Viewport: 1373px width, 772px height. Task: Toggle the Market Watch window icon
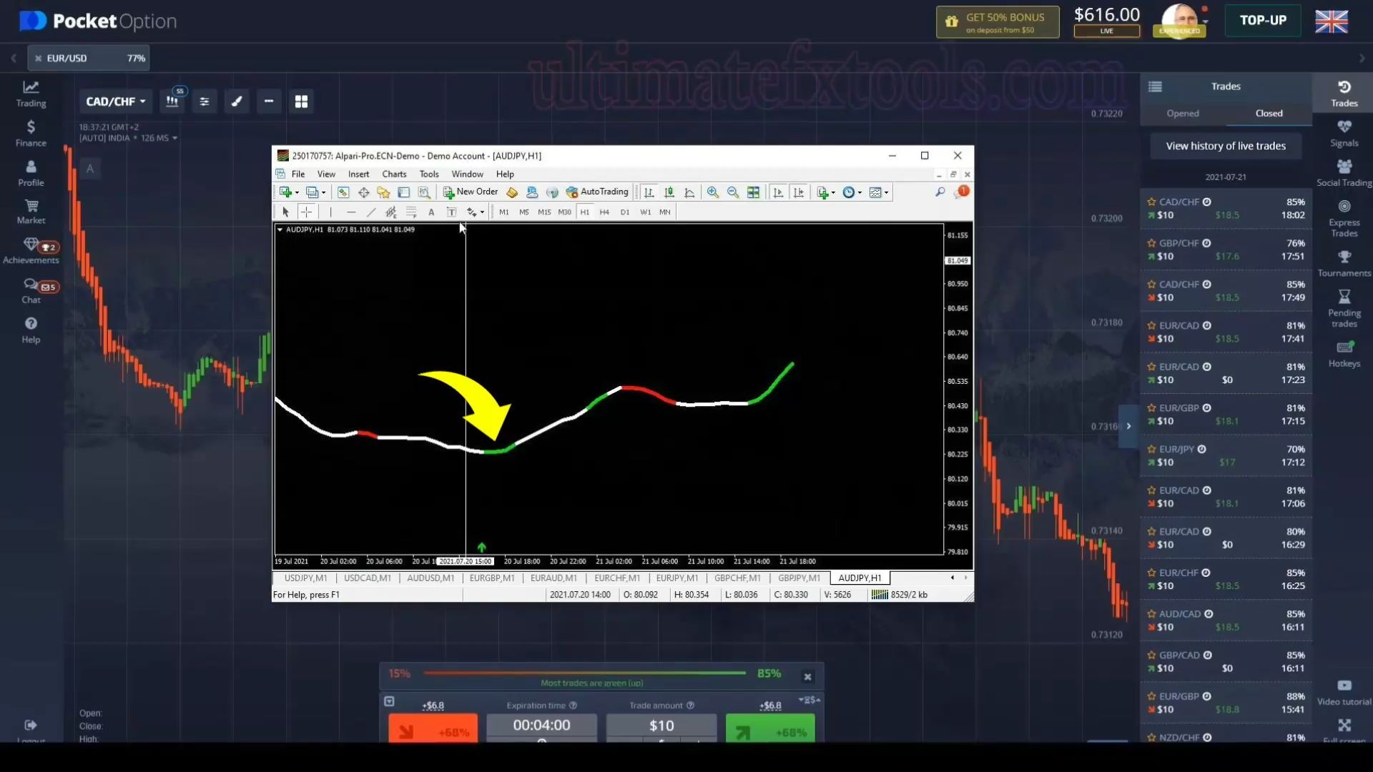pos(343,192)
